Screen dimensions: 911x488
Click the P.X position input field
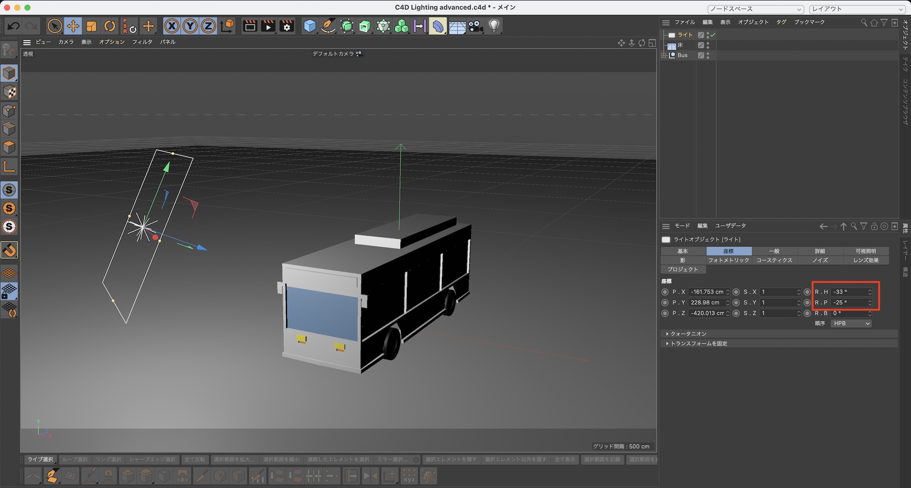coord(707,292)
